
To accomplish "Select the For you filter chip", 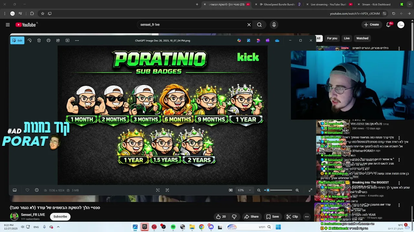I will (x=332, y=38).
